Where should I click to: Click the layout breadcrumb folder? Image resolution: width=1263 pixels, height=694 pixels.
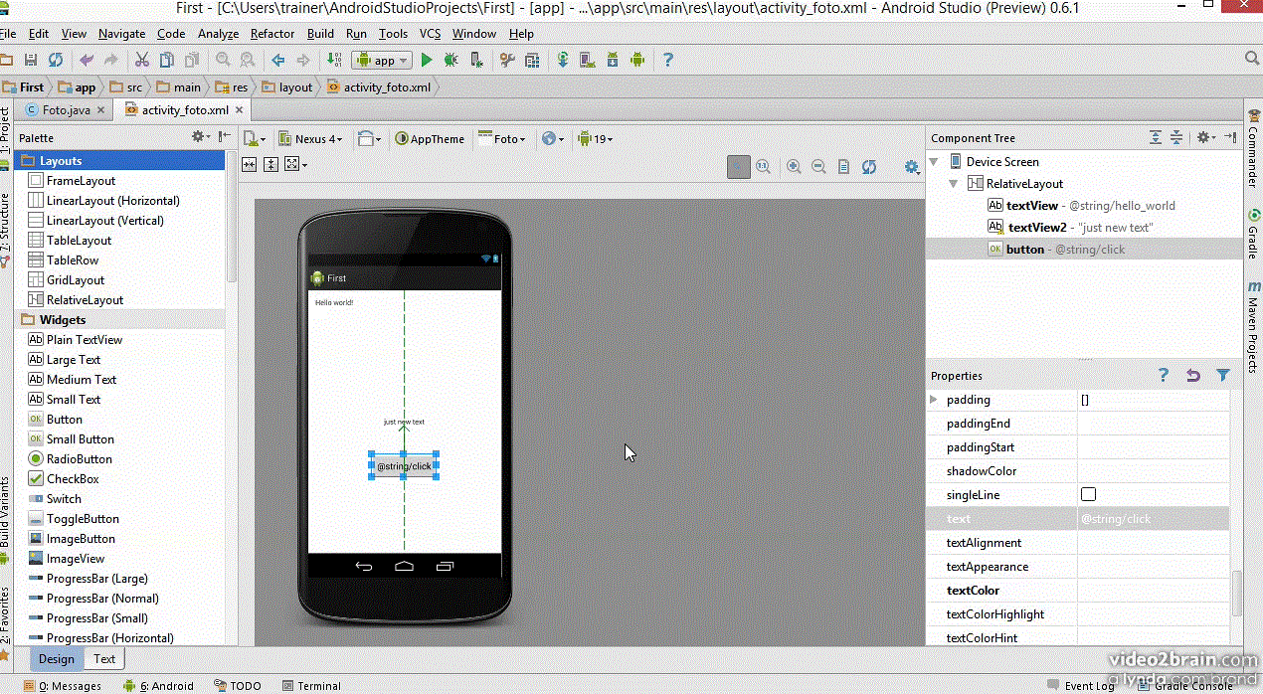click(x=287, y=87)
